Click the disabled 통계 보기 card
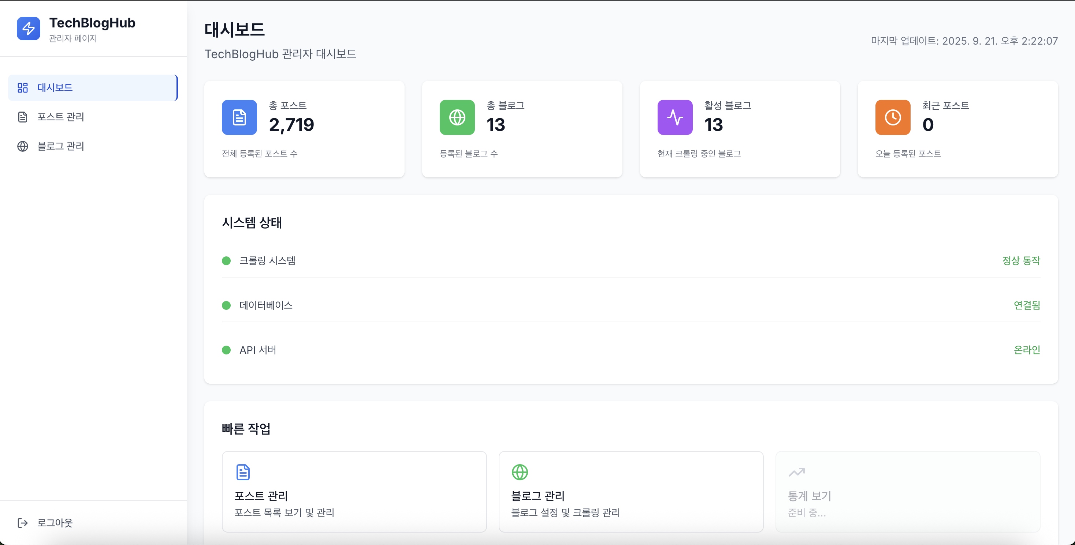The height and width of the screenshot is (545, 1075). pyautogui.click(x=908, y=492)
